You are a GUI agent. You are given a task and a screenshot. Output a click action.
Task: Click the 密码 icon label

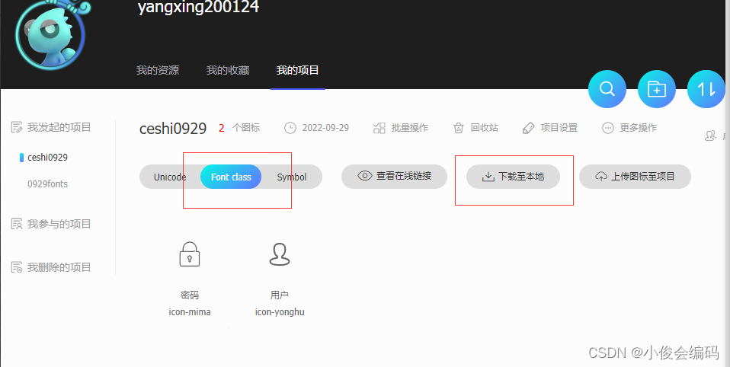pos(190,295)
